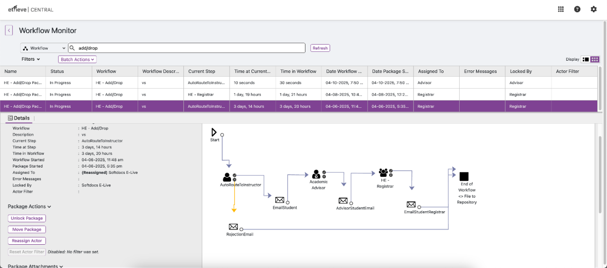This screenshot has height=268, width=607.
Task: Sort by the Actor Filter column header
Action: 574,71
